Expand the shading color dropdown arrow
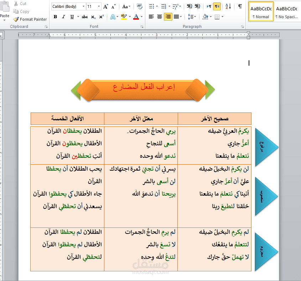301x281 pixels. tap(211, 17)
